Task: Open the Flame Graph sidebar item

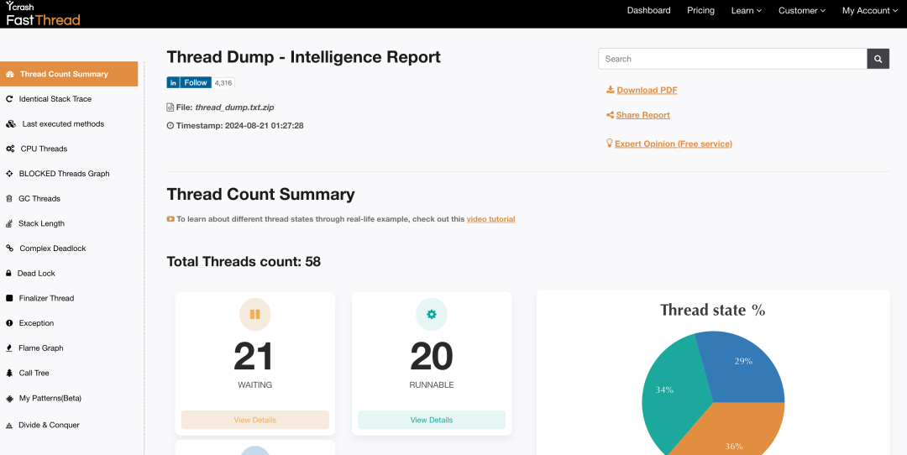Action: coord(40,348)
